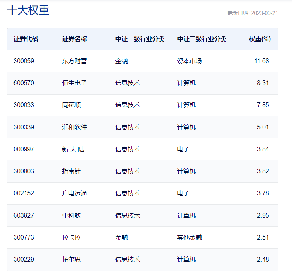This screenshot has width=292, height=280.
Task: Click security code 000997
Action: (24, 149)
